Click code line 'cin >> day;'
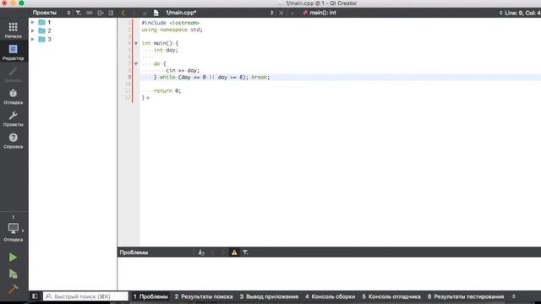Image resolution: width=541 pixels, height=304 pixels. click(183, 70)
